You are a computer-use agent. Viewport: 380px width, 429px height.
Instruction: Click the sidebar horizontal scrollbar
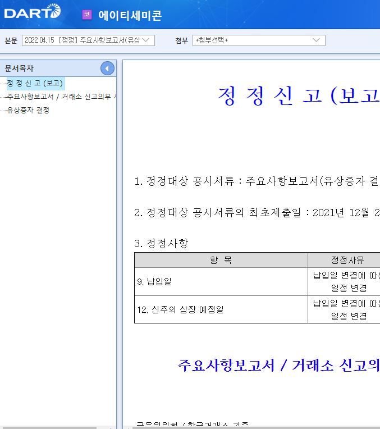pyautogui.click(x=48, y=427)
